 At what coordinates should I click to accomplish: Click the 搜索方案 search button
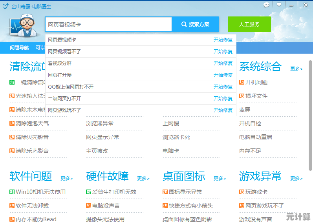(195, 24)
